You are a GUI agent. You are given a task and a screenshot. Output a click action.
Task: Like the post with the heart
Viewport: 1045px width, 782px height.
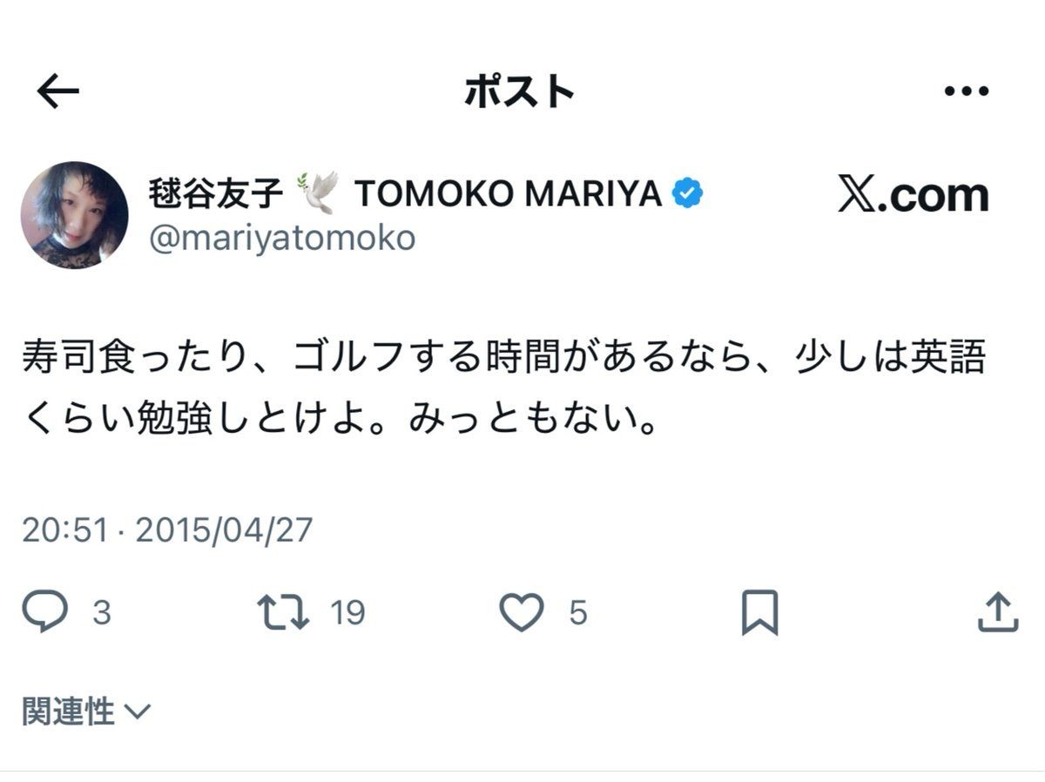click(521, 612)
